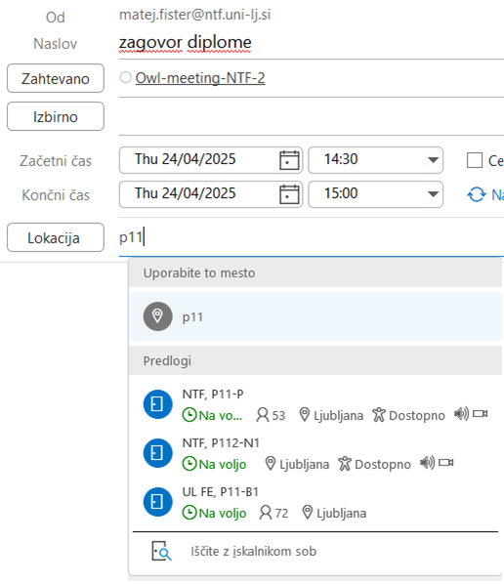Toggle the all-day event checkbox
This screenshot has width=504, height=584.
coord(475,160)
